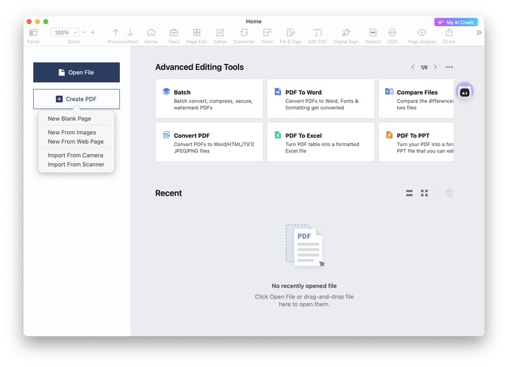Image resolution: width=508 pixels, height=367 pixels.
Task: Open the PDF To Word card
Action: click(x=321, y=99)
